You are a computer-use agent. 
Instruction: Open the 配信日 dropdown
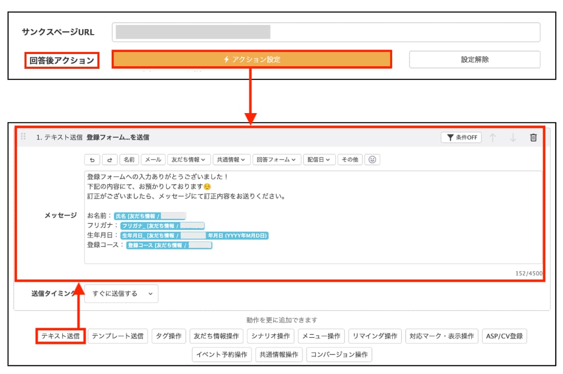coord(320,159)
